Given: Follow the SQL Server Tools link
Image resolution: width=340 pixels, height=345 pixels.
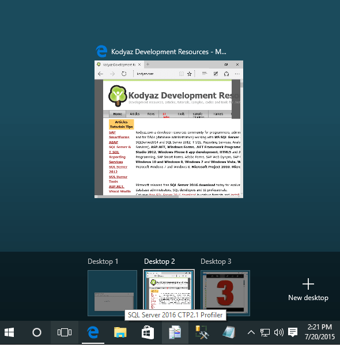Looking at the screenshot, I should (118, 179).
